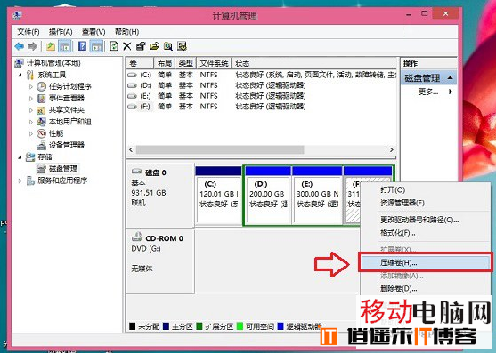The width and height of the screenshot is (496, 353).
Task: Click the Up one level folder icon
Action: pyautogui.click(x=51, y=47)
